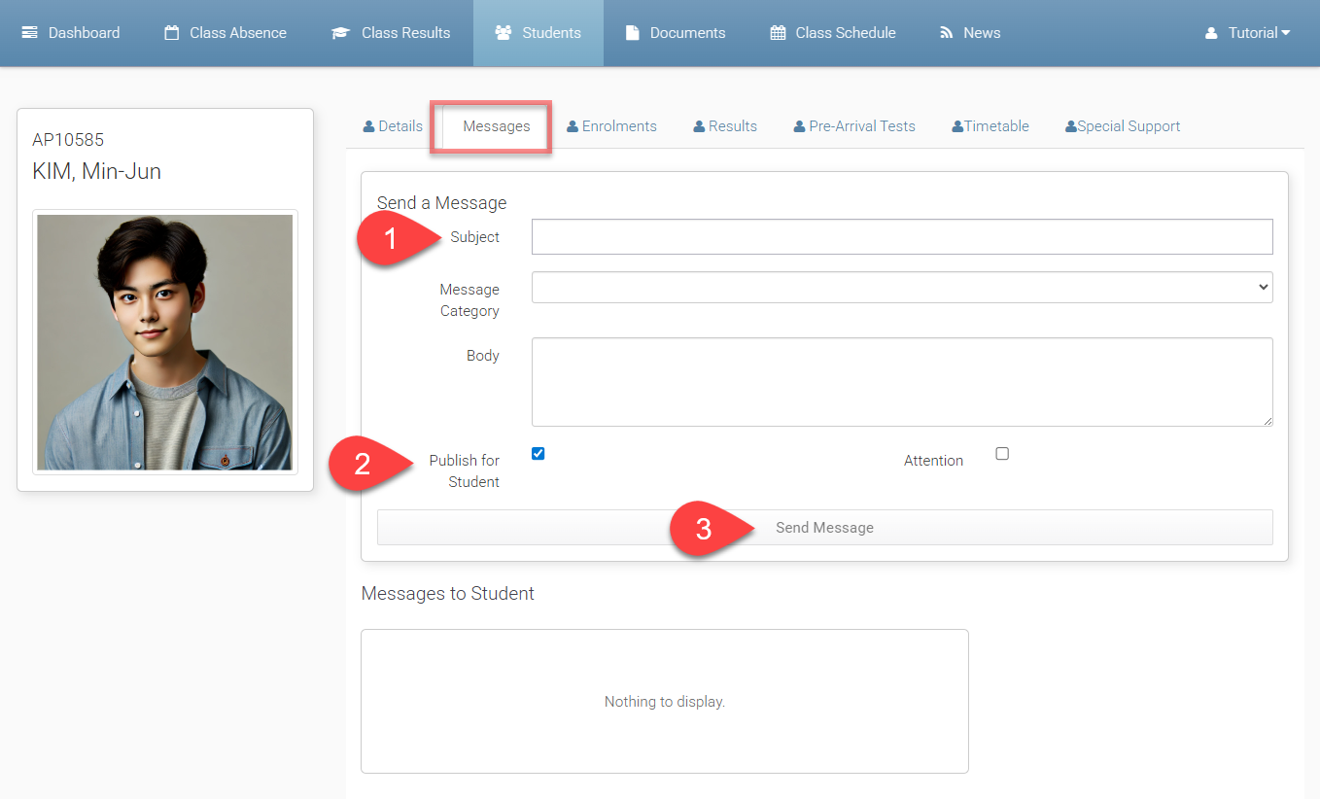This screenshot has height=799, width=1320.
Task: Click the Students group icon
Action: (x=503, y=33)
